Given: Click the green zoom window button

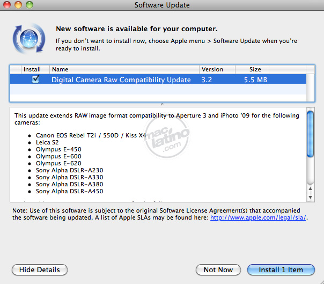Looking at the screenshot, I should [x=30, y=5].
